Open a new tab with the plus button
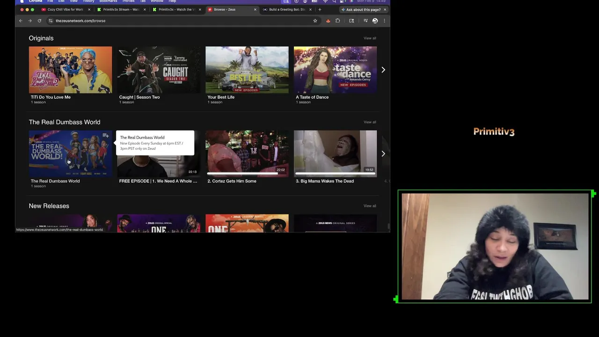599x337 pixels. pyautogui.click(x=320, y=9)
